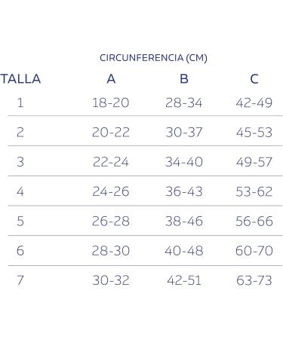Click column header A

pos(111,79)
